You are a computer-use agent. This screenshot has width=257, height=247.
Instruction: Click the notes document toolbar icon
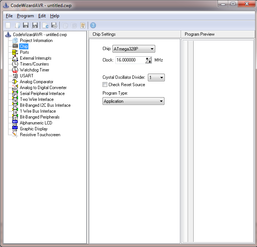point(83,25)
